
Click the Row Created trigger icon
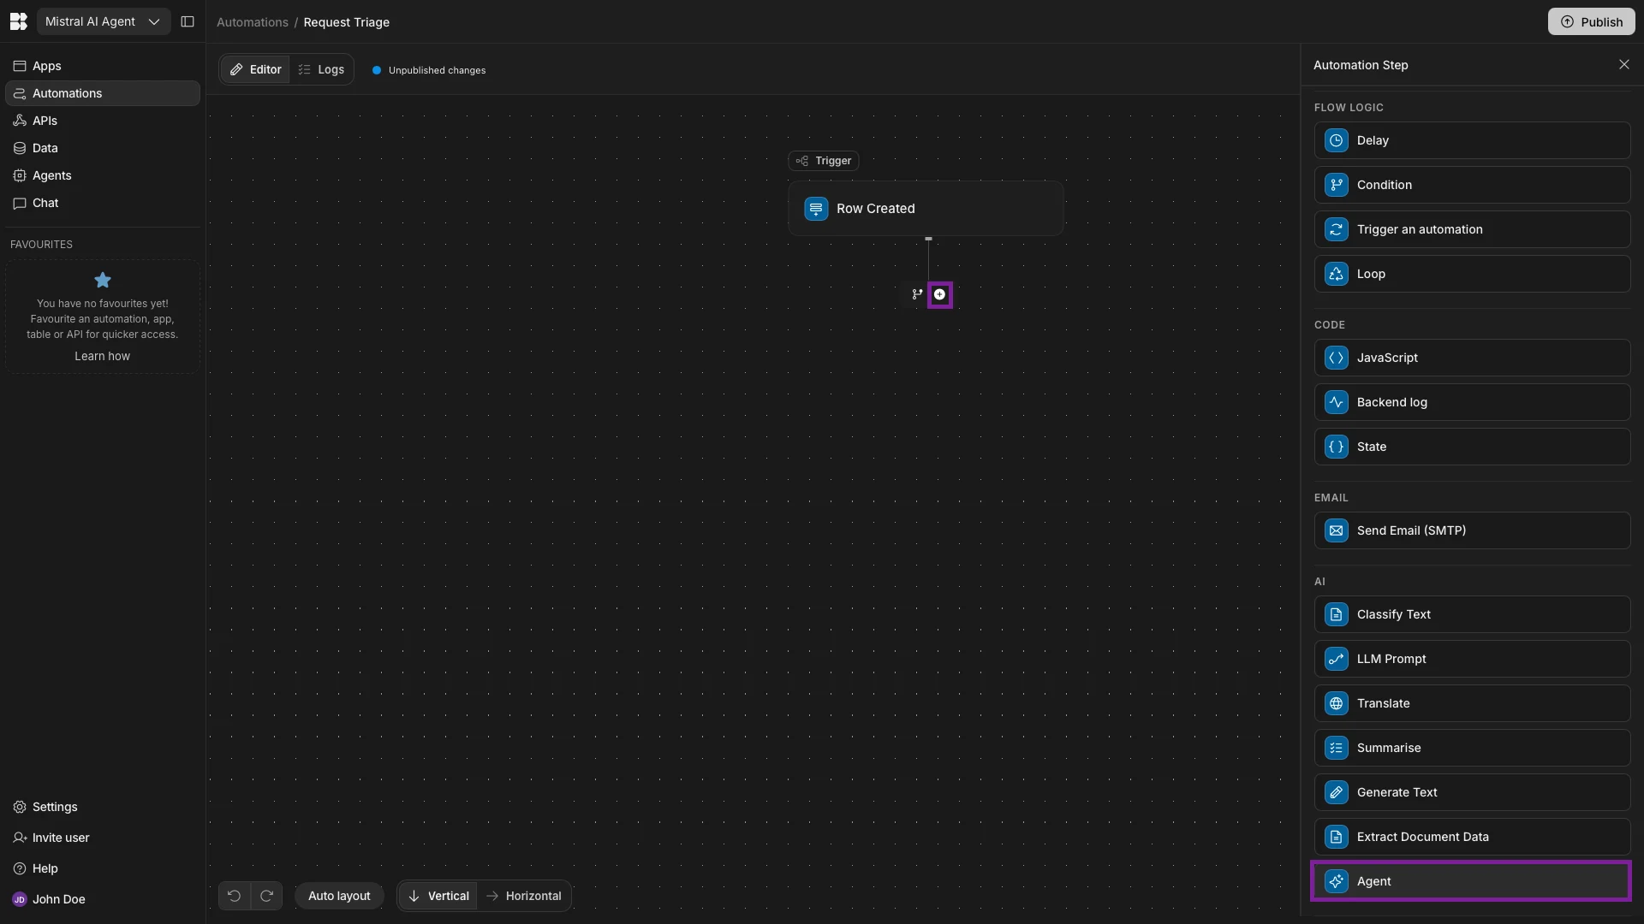816,209
